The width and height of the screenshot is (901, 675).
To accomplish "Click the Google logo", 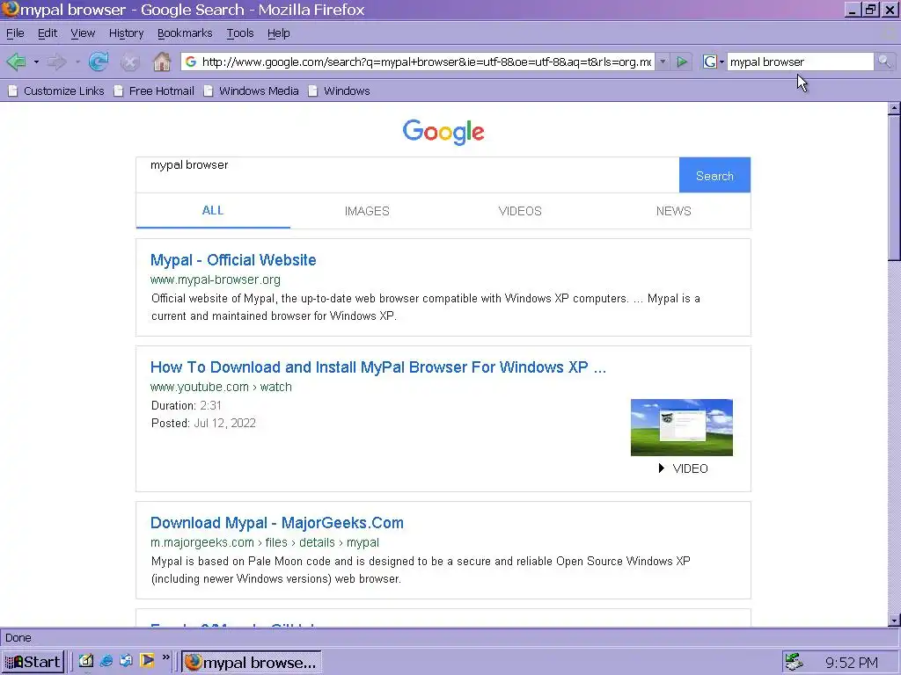I will click(443, 132).
